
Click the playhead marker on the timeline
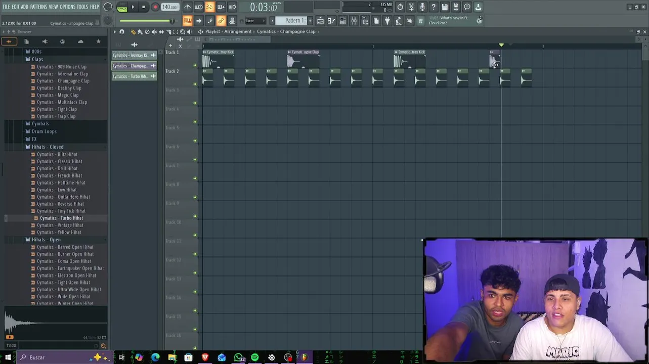coord(501,45)
